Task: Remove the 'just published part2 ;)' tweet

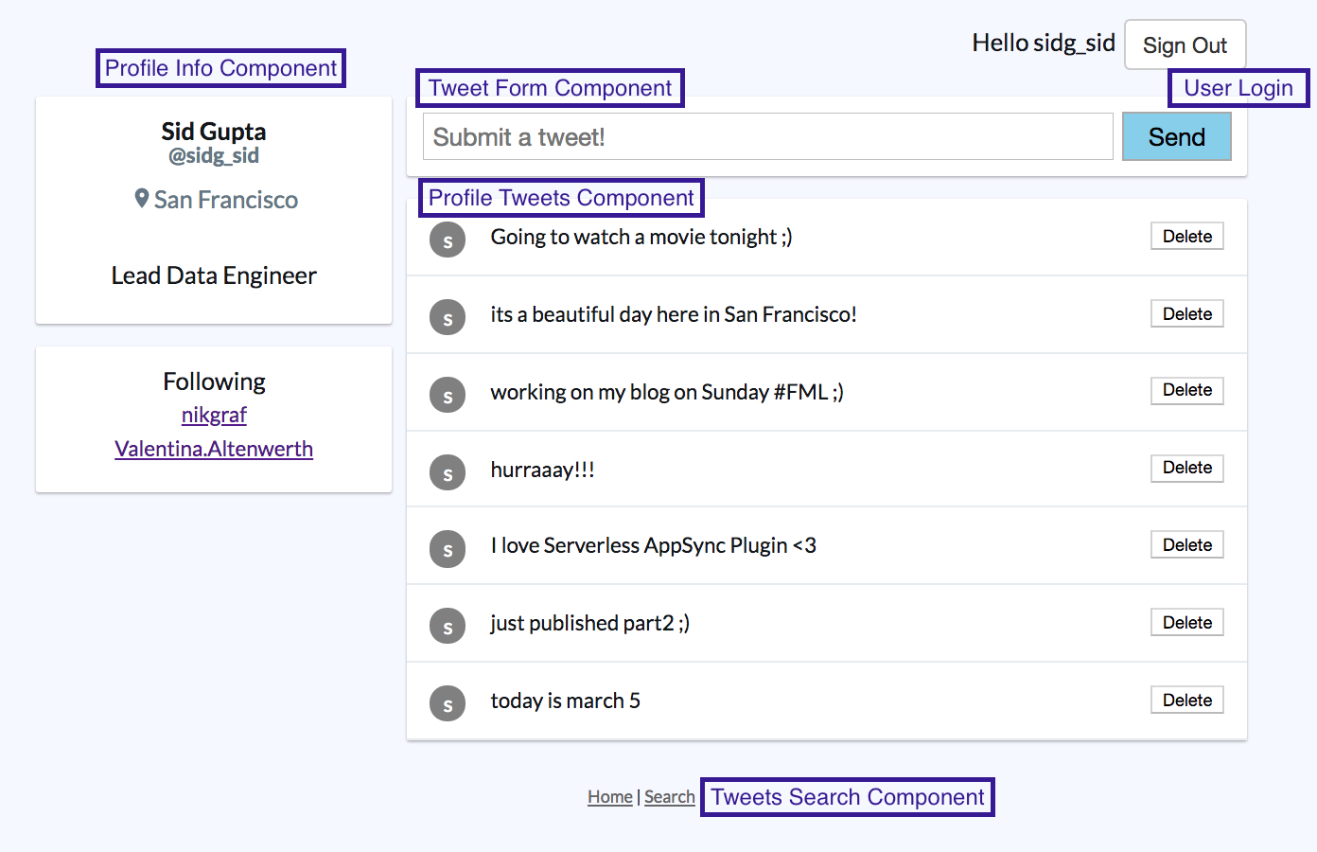Action: pos(1186,622)
